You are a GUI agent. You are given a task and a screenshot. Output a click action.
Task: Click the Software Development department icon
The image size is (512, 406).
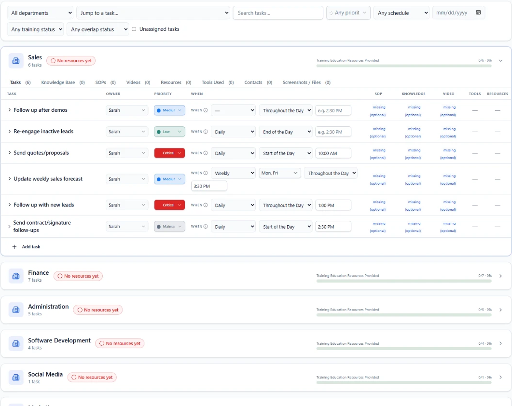coord(15,344)
